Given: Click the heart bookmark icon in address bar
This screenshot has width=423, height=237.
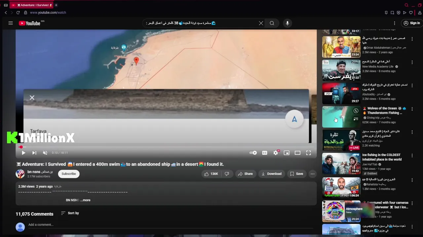Looking at the screenshot, I should pyautogui.click(x=411, y=13).
